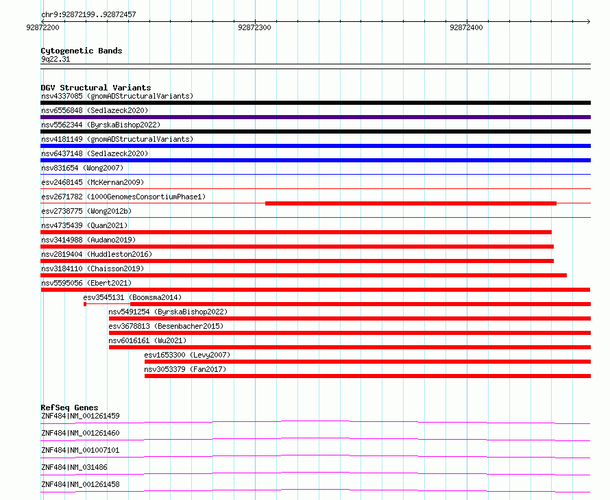Open esv2738775 (Wong2012b) label
This screenshot has width=610, height=500.
coord(86,211)
